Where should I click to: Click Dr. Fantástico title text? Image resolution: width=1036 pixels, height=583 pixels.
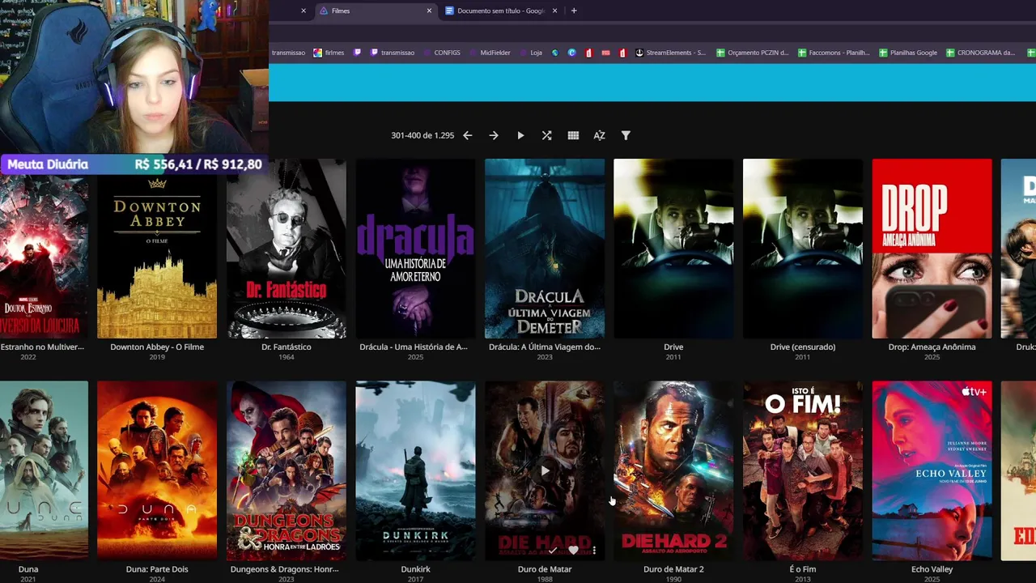(287, 347)
